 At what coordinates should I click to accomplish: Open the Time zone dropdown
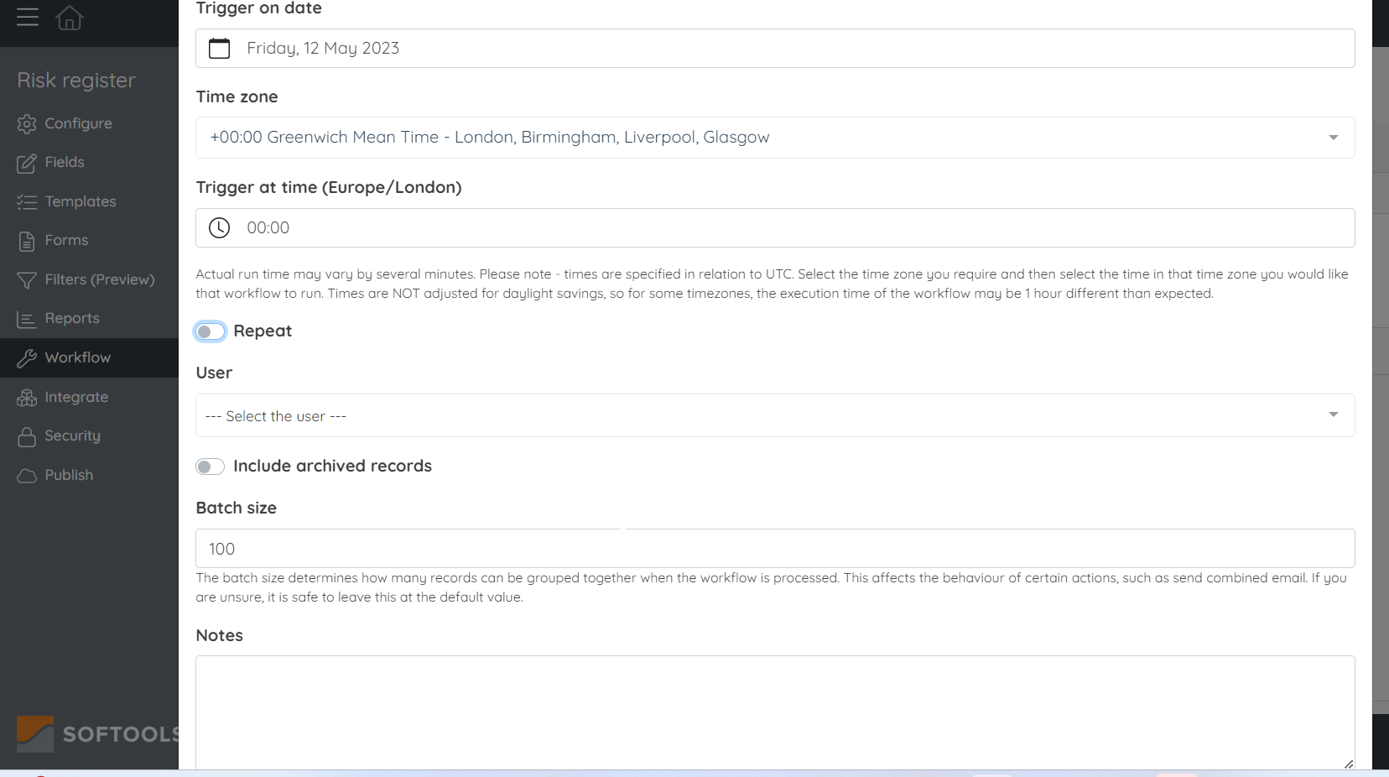(x=775, y=138)
